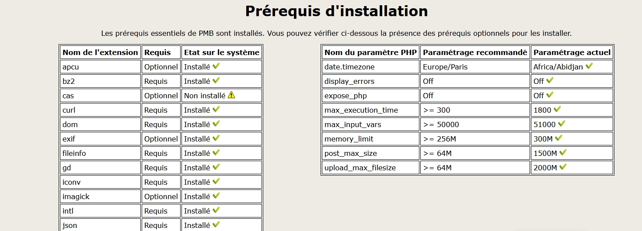The image size is (642, 231).
Task: Click the green checkmark next to apcu
Action: [216, 66]
